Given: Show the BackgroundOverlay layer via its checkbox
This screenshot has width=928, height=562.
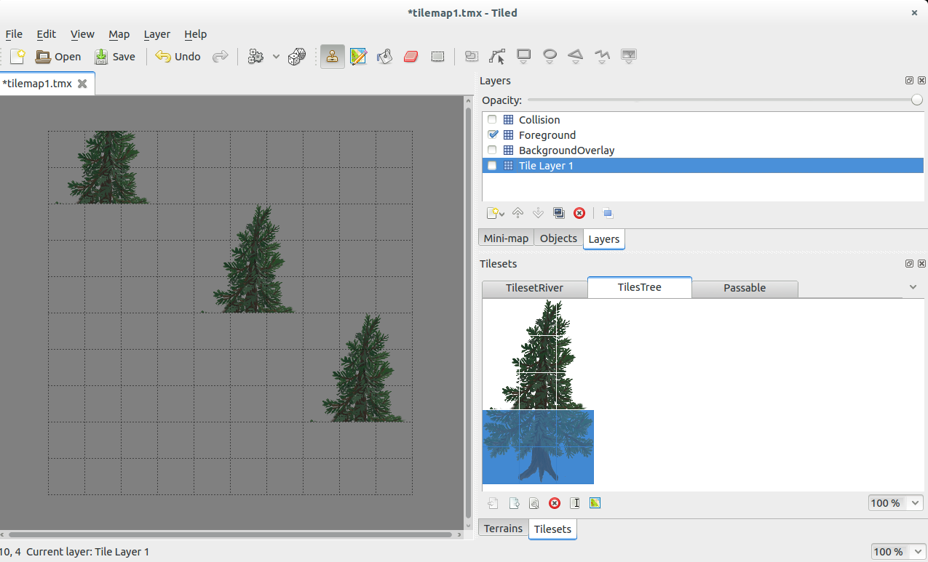Looking at the screenshot, I should click(x=493, y=150).
